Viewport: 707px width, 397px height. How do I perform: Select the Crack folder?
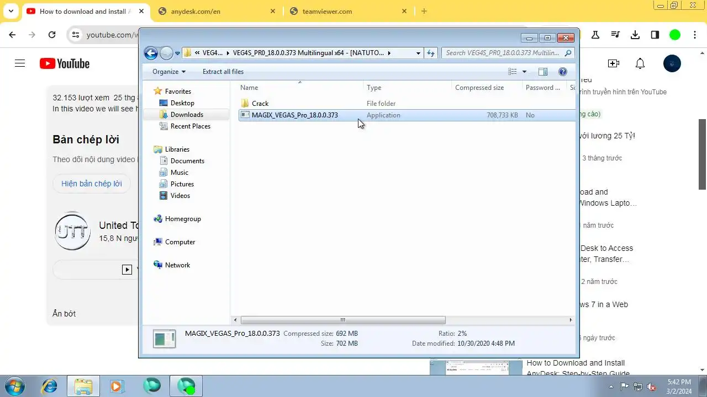click(x=260, y=104)
